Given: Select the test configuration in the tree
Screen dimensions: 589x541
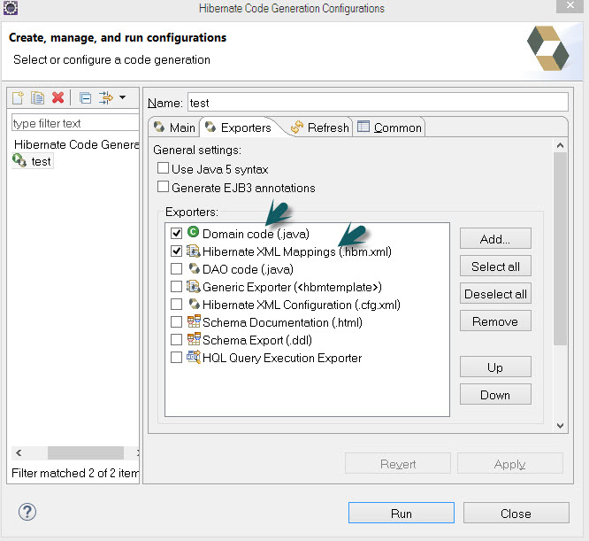Looking at the screenshot, I should (x=41, y=161).
